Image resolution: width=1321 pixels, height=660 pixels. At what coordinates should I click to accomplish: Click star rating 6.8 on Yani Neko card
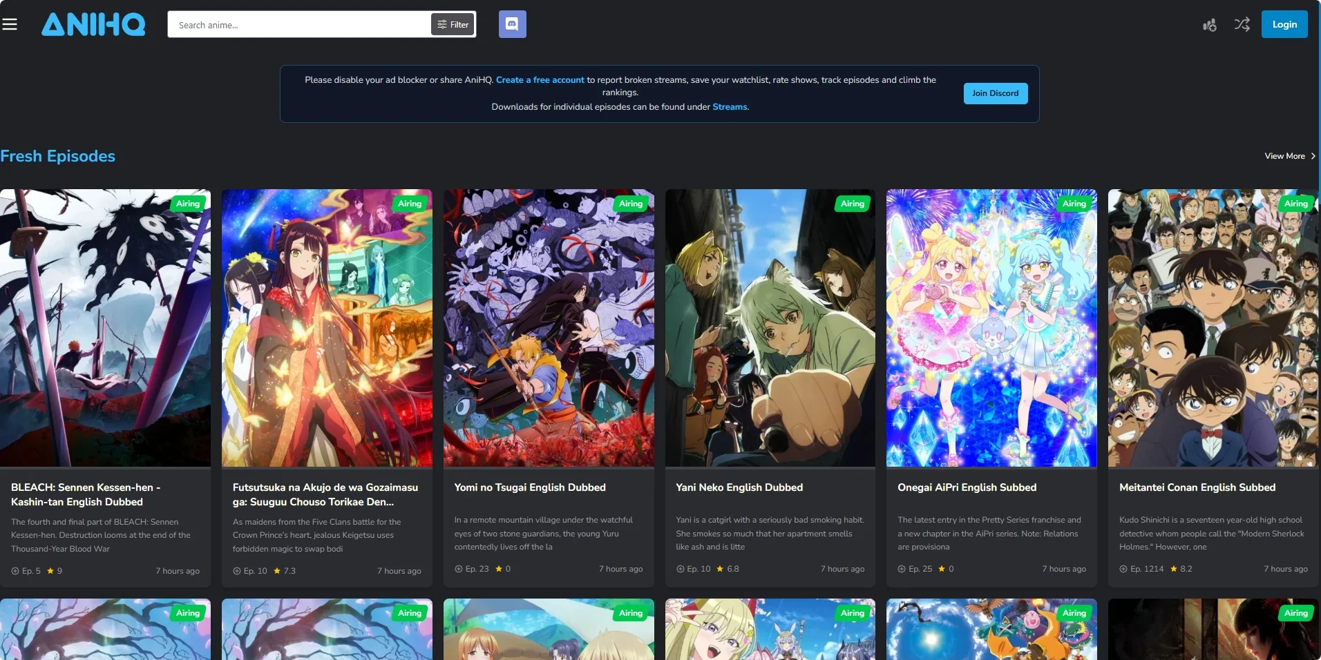click(x=728, y=569)
